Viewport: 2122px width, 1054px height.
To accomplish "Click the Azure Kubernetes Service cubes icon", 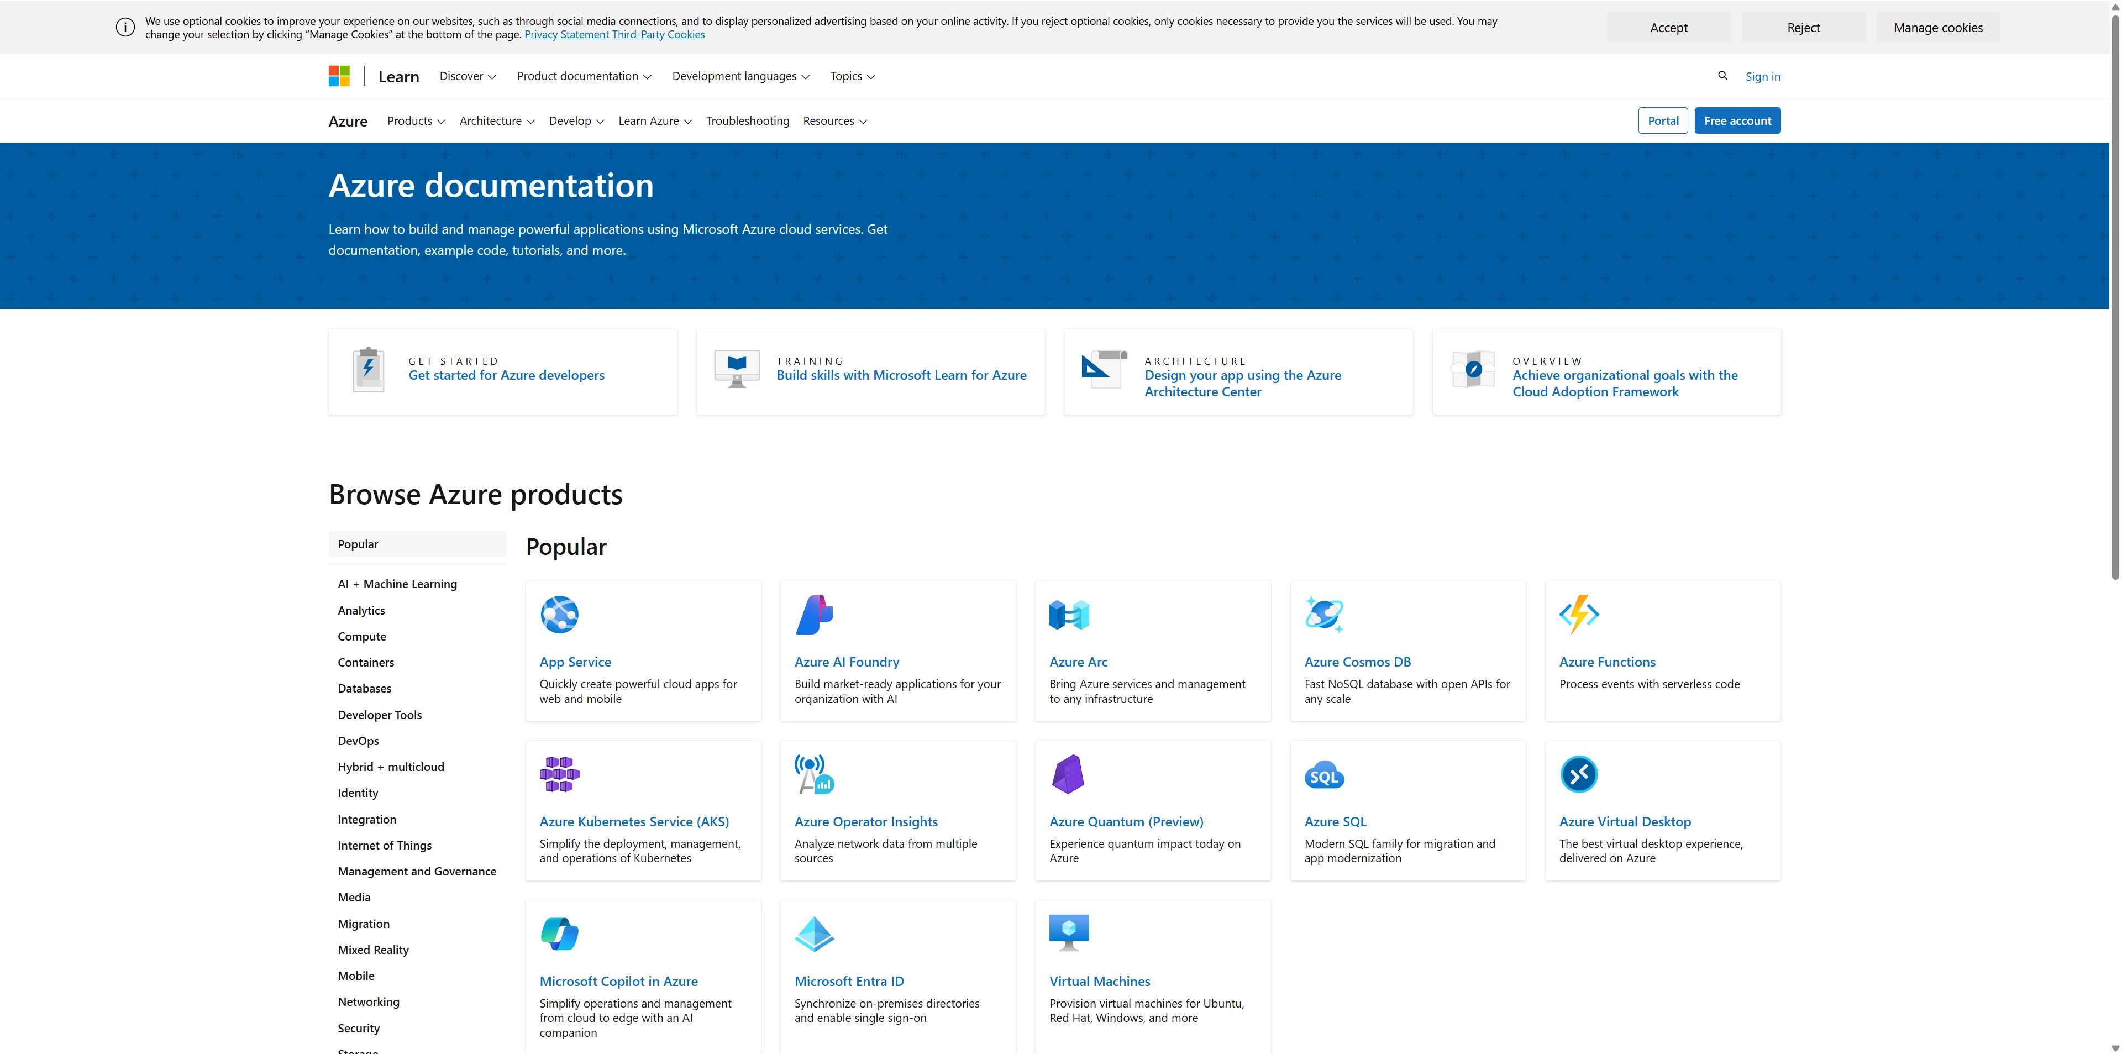I will click(559, 774).
